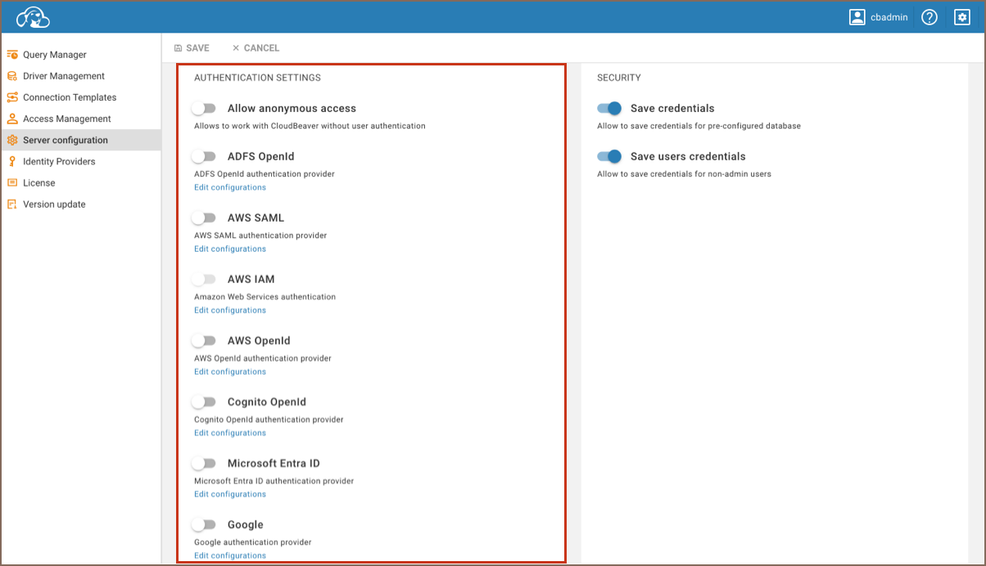Toggle the Google authentication provider on
Screen dimensions: 986x566
[204, 524]
